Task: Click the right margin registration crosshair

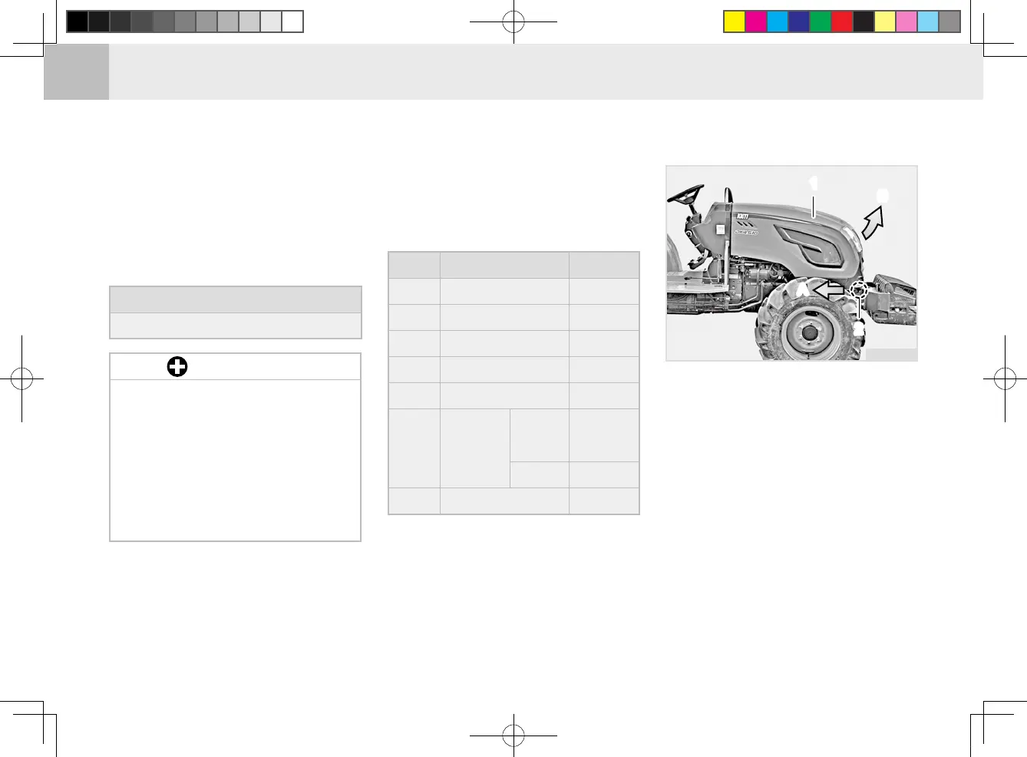Action: pyautogui.click(x=1005, y=378)
